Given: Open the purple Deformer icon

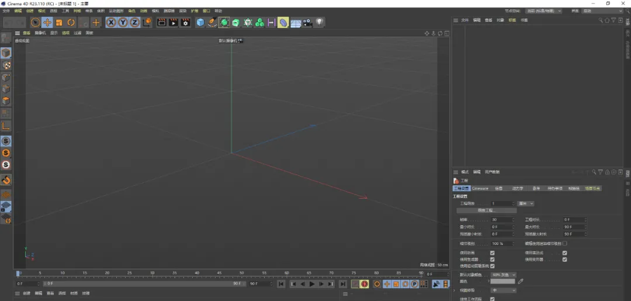Looking at the screenshot, I should point(283,23).
